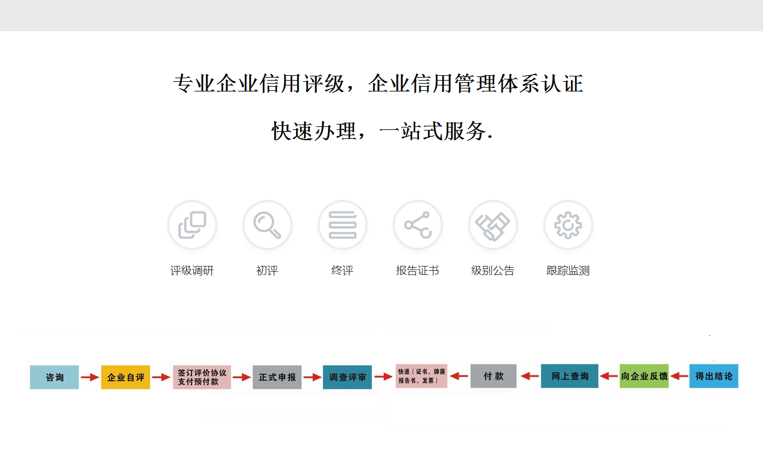This screenshot has width=763, height=450.
Task: Select the 初评 magnifying glass icon
Action: point(267,225)
